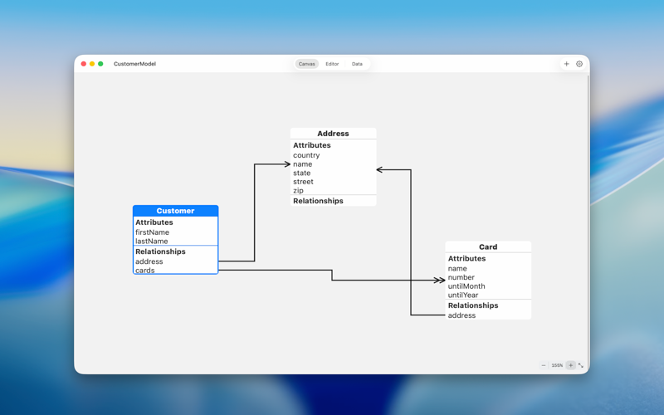Click the zoom in plus button
Image resolution: width=664 pixels, height=415 pixels.
pyautogui.click(x=570, y=365)
